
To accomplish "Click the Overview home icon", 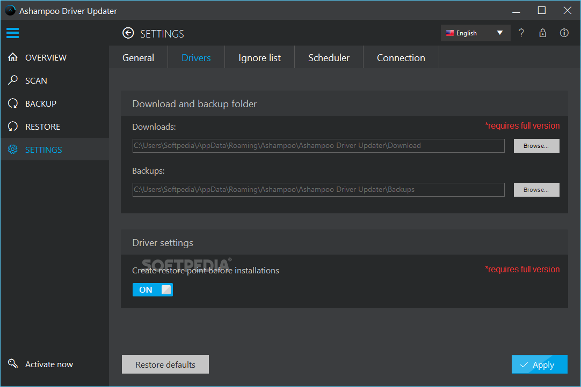I will coord(13,57).
